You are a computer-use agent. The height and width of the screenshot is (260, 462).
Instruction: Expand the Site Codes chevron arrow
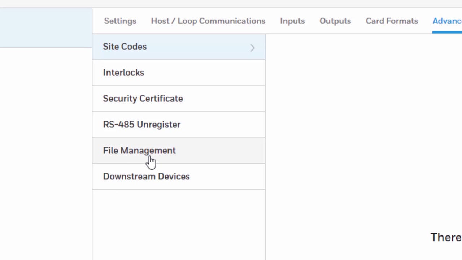click(253, 48)
